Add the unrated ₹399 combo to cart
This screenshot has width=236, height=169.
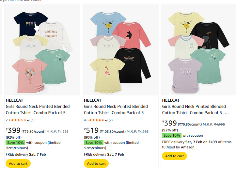tap(174, 156)
